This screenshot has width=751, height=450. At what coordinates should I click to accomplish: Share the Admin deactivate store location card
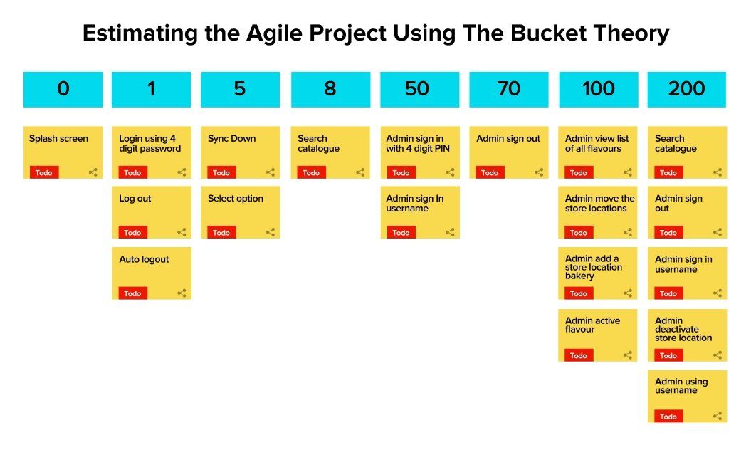tap(717, 355)
